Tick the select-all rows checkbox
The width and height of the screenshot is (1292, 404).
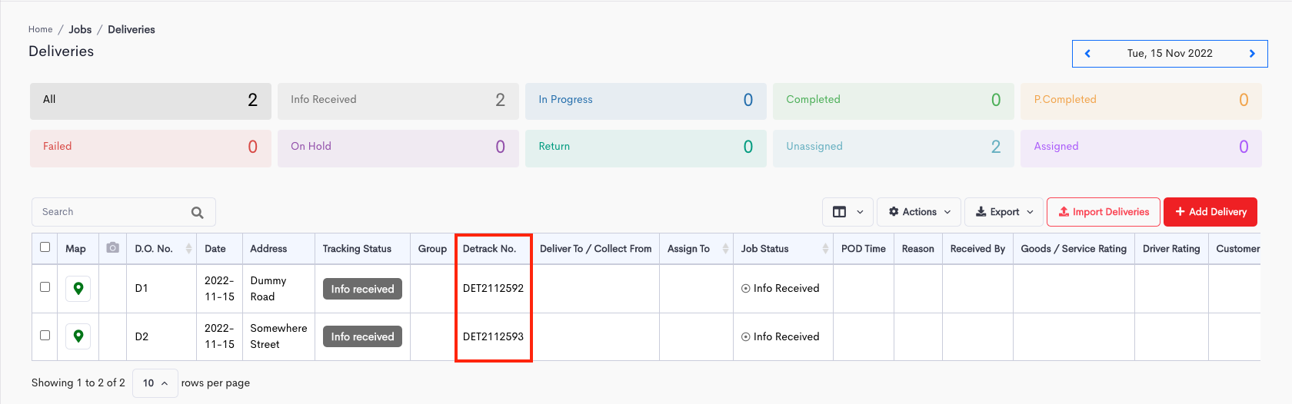click(x=45, y=247)
